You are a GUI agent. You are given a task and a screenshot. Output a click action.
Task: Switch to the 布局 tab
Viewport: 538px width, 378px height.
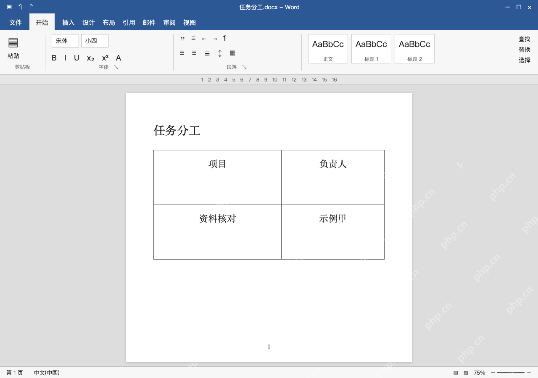109,23
